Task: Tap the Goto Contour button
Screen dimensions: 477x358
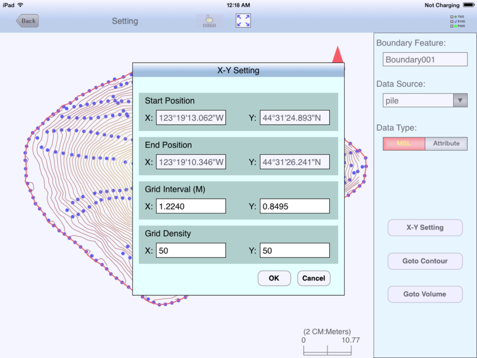Action: pos(425,261)
